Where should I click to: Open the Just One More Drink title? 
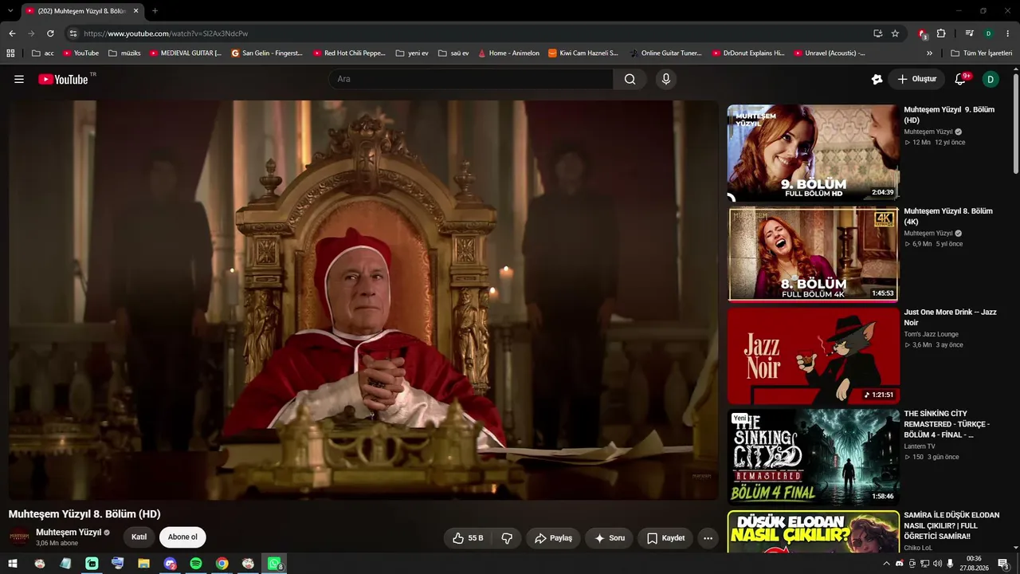click(x=950, y=317)
